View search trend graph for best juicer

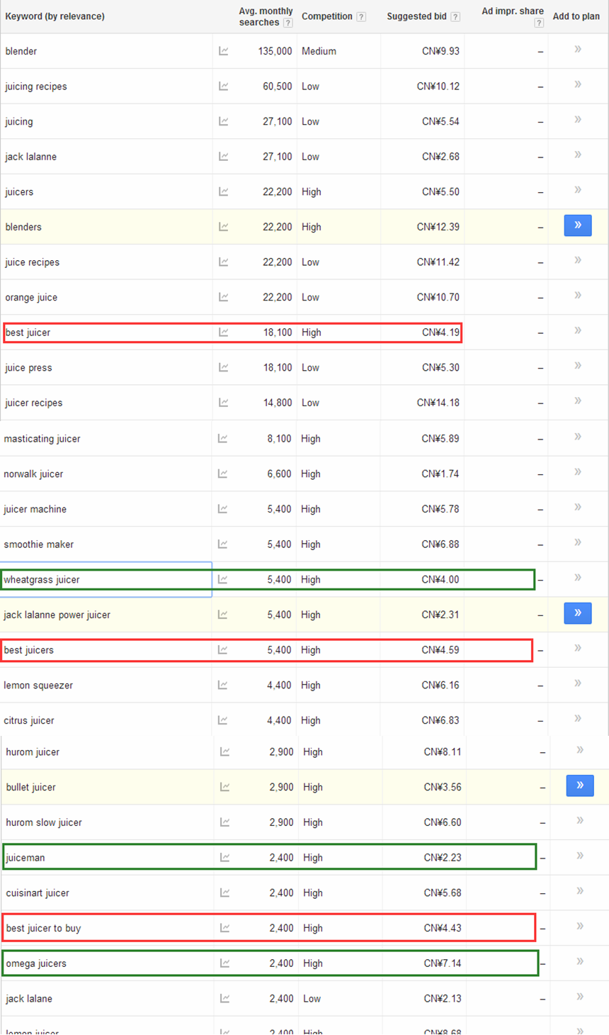point(223,332)
